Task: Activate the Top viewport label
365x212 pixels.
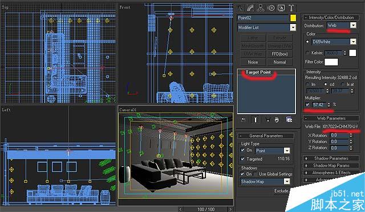Action: click(5, 7)
